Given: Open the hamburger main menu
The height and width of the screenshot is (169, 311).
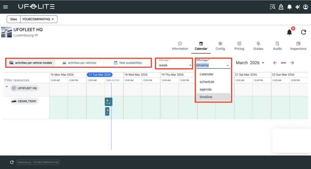Looking at the screenshot, I should pyautogui.click(x=5, y=7).
